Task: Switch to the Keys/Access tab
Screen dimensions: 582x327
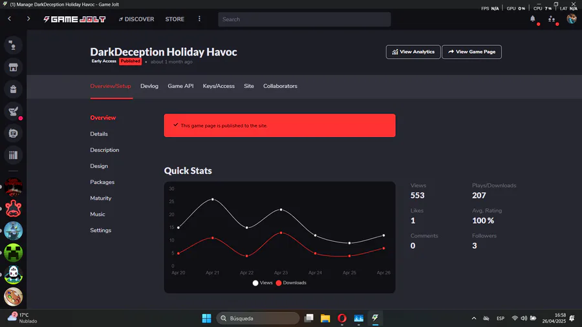Action: 219,86
